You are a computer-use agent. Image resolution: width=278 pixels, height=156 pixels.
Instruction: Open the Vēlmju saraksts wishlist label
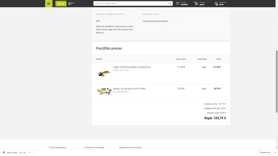pyautogui.click(x=184, y=3)
